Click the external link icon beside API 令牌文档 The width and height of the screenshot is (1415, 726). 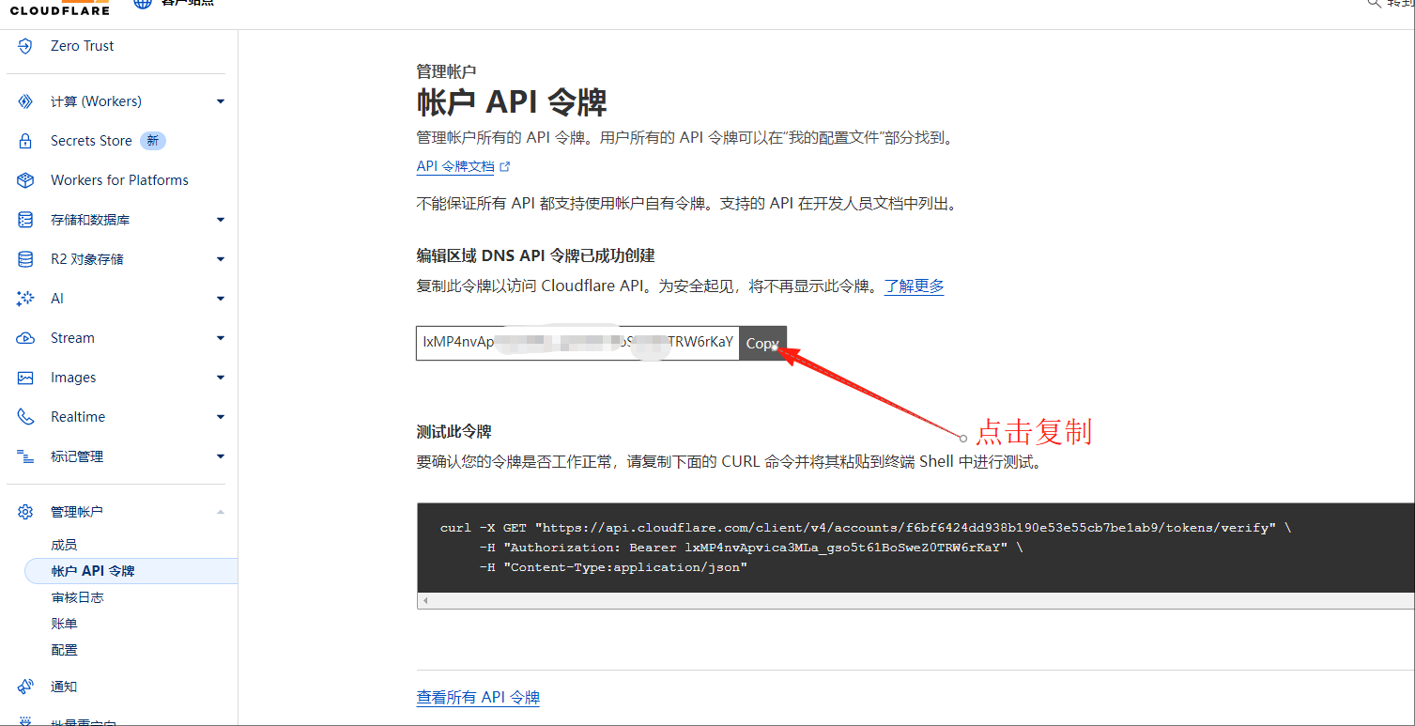[x=505, y=166]
